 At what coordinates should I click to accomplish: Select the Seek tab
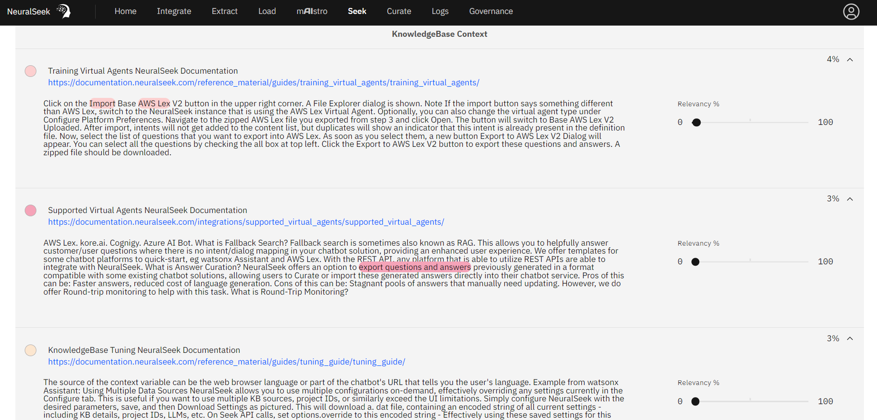point(357,11)
